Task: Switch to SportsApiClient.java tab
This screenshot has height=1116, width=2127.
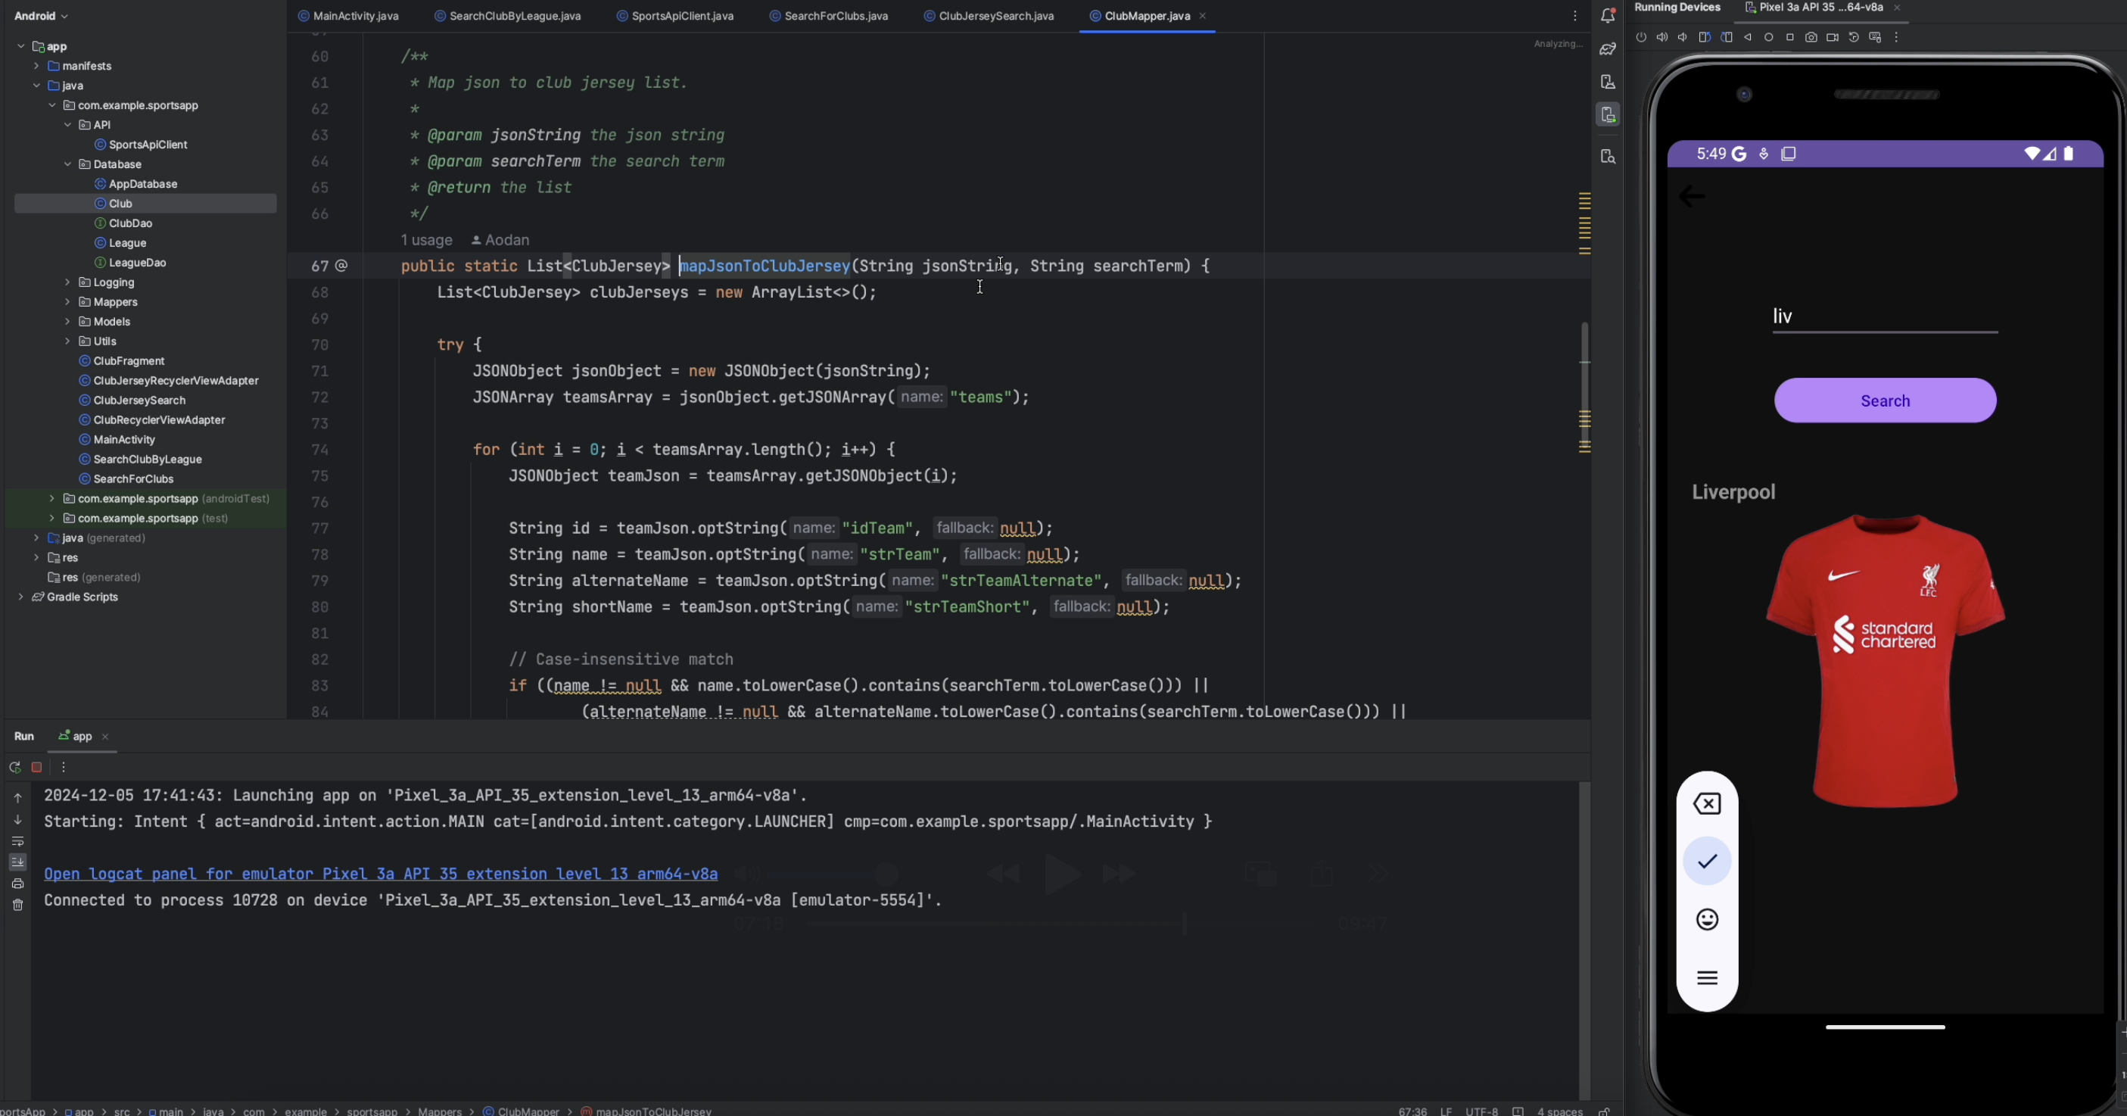Action: coord(681,16)
